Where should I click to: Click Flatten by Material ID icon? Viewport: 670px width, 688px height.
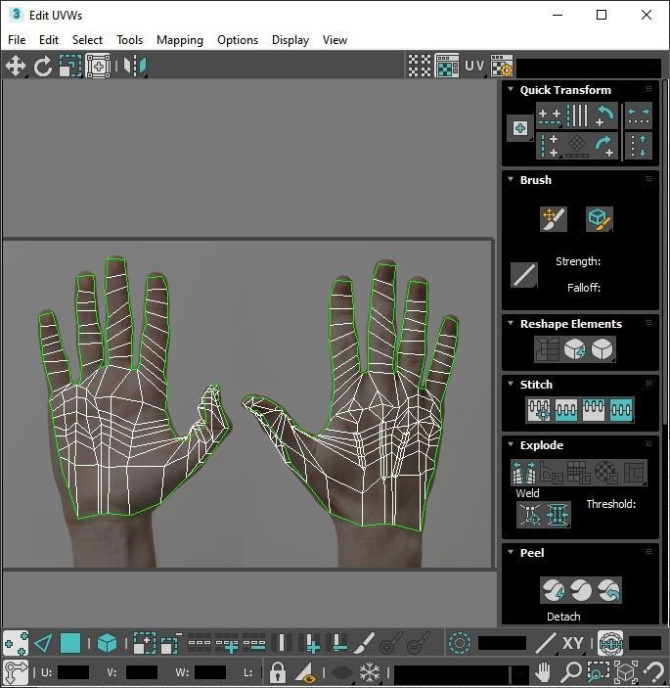point(606,472)
